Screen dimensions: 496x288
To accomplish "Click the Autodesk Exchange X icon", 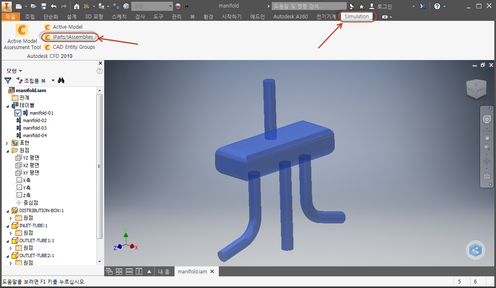I will [x=423, y=6].
